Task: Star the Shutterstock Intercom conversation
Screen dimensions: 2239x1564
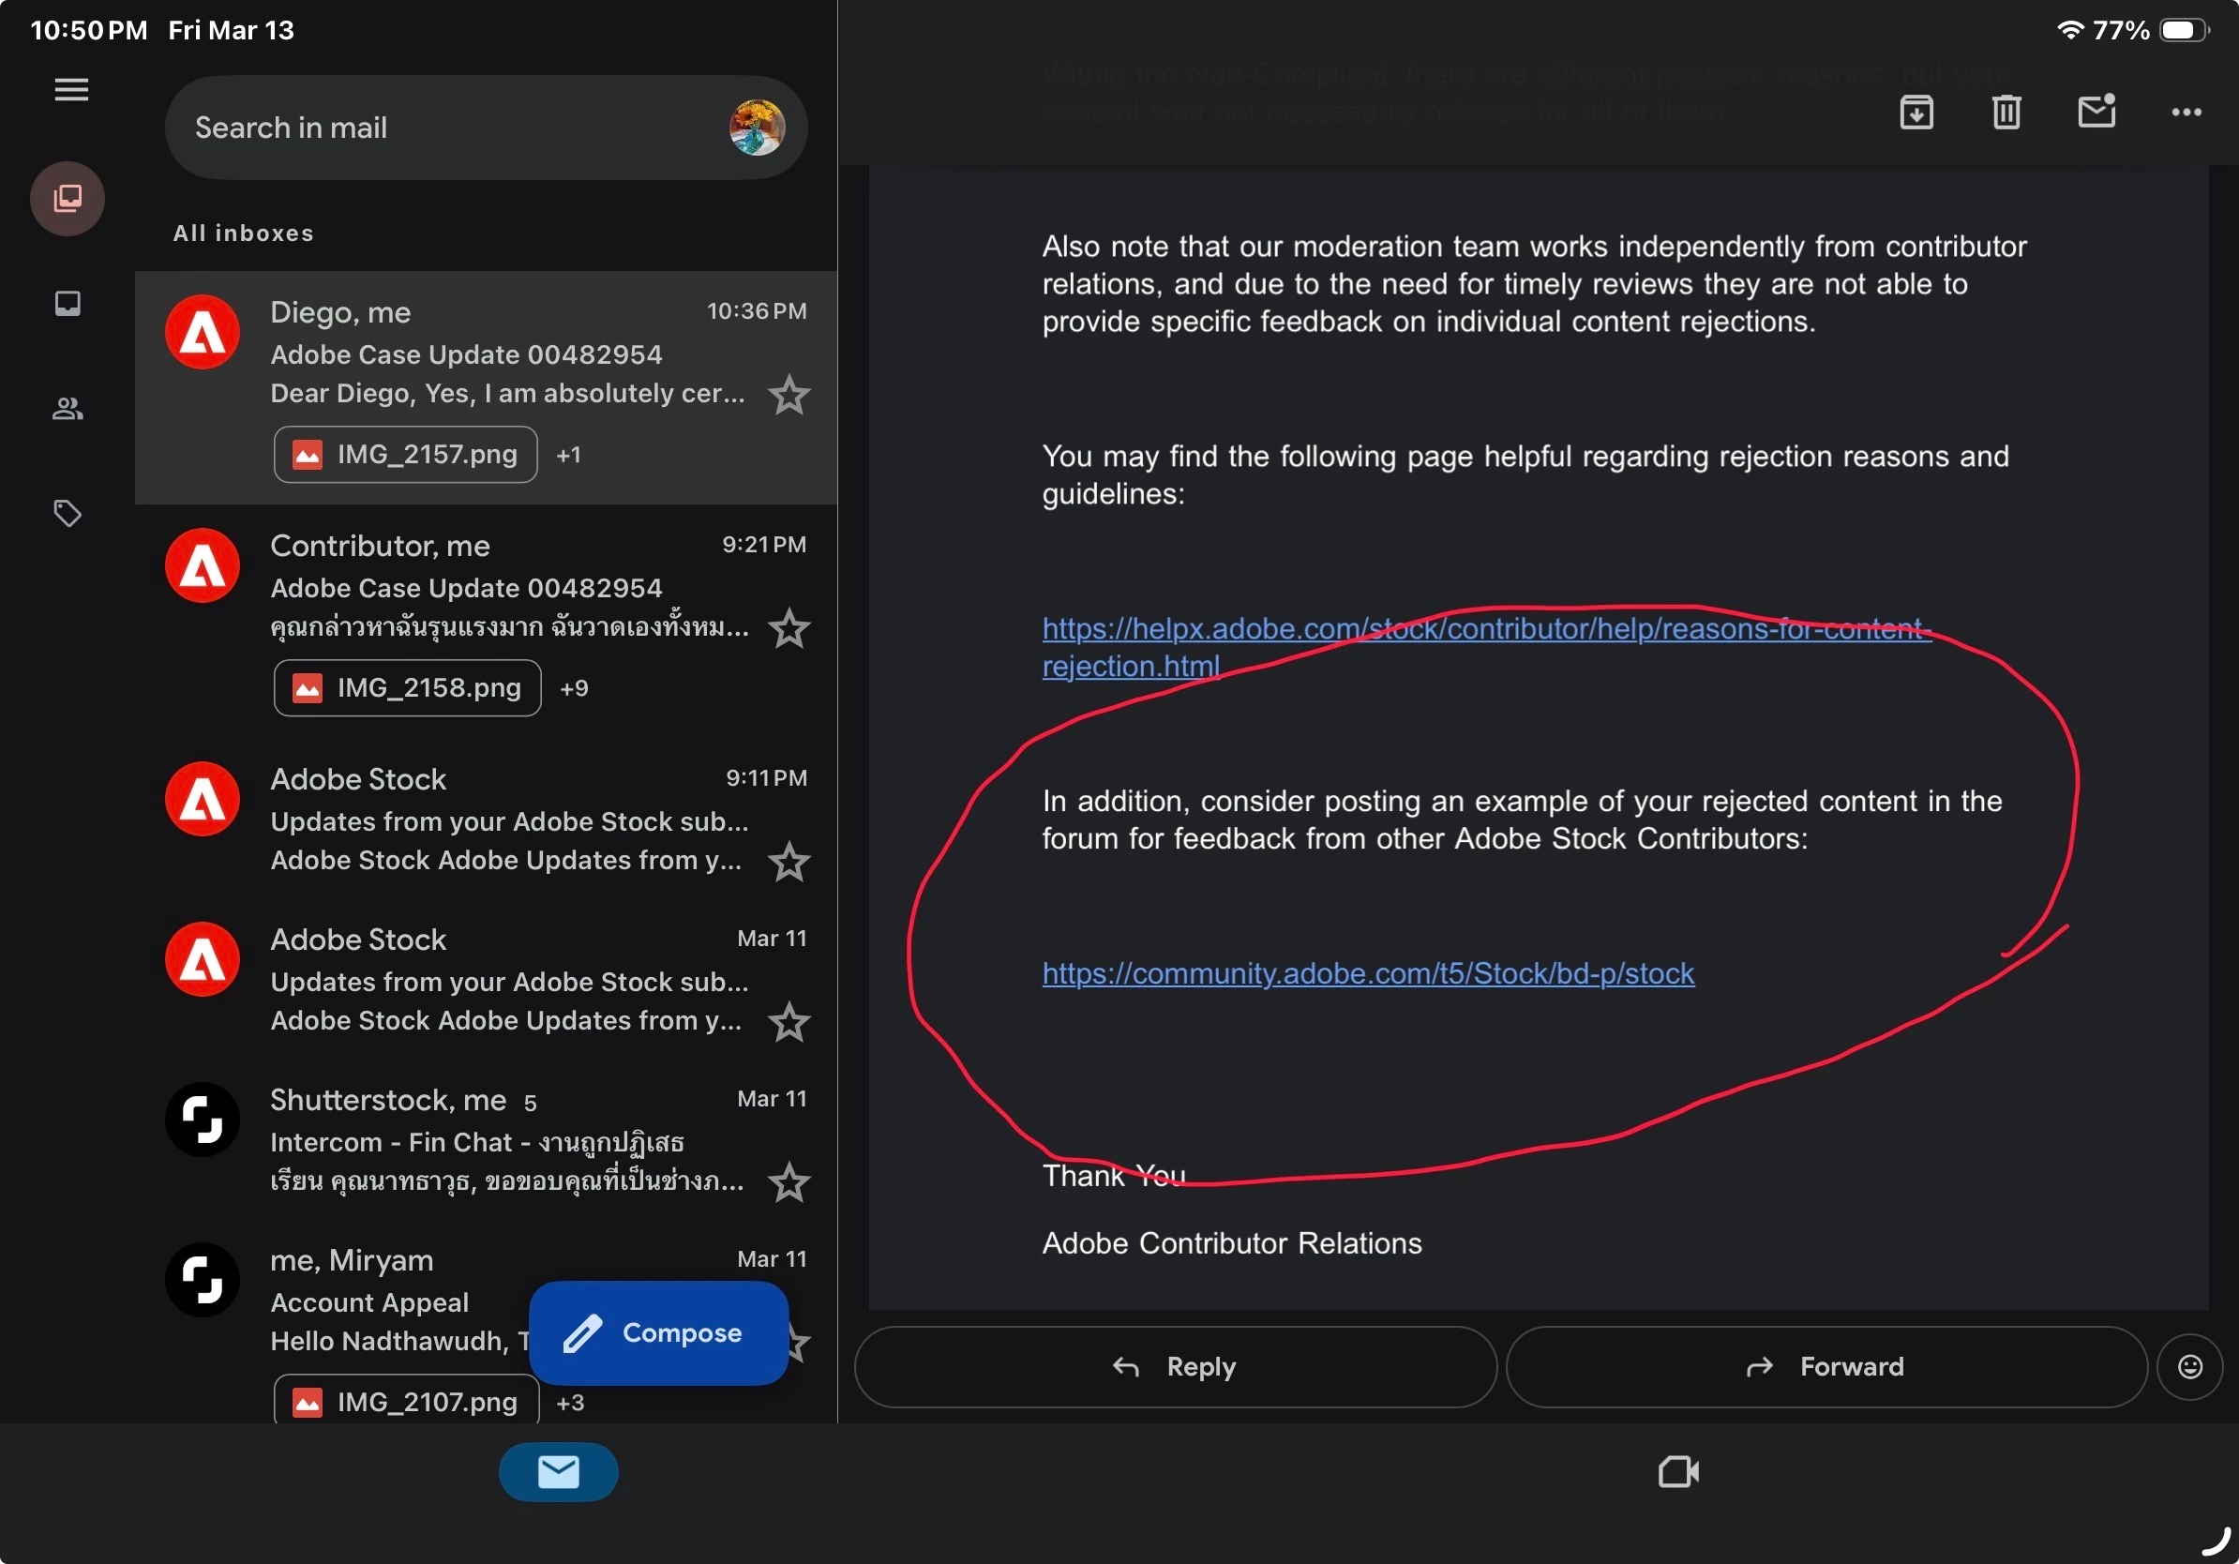Action: (788, 1182)
